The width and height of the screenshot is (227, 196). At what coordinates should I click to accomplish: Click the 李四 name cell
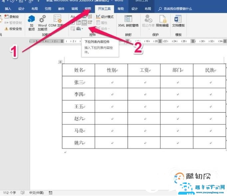79,94
